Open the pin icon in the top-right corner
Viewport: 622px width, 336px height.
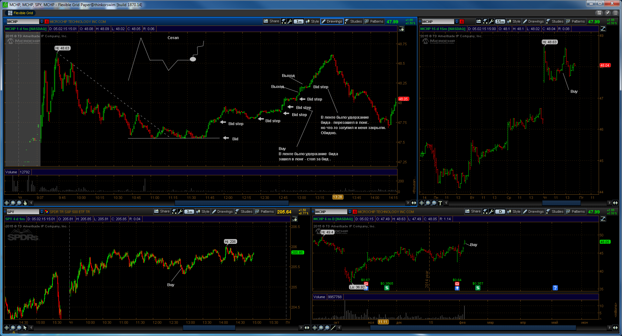click(x=607, y=13)
